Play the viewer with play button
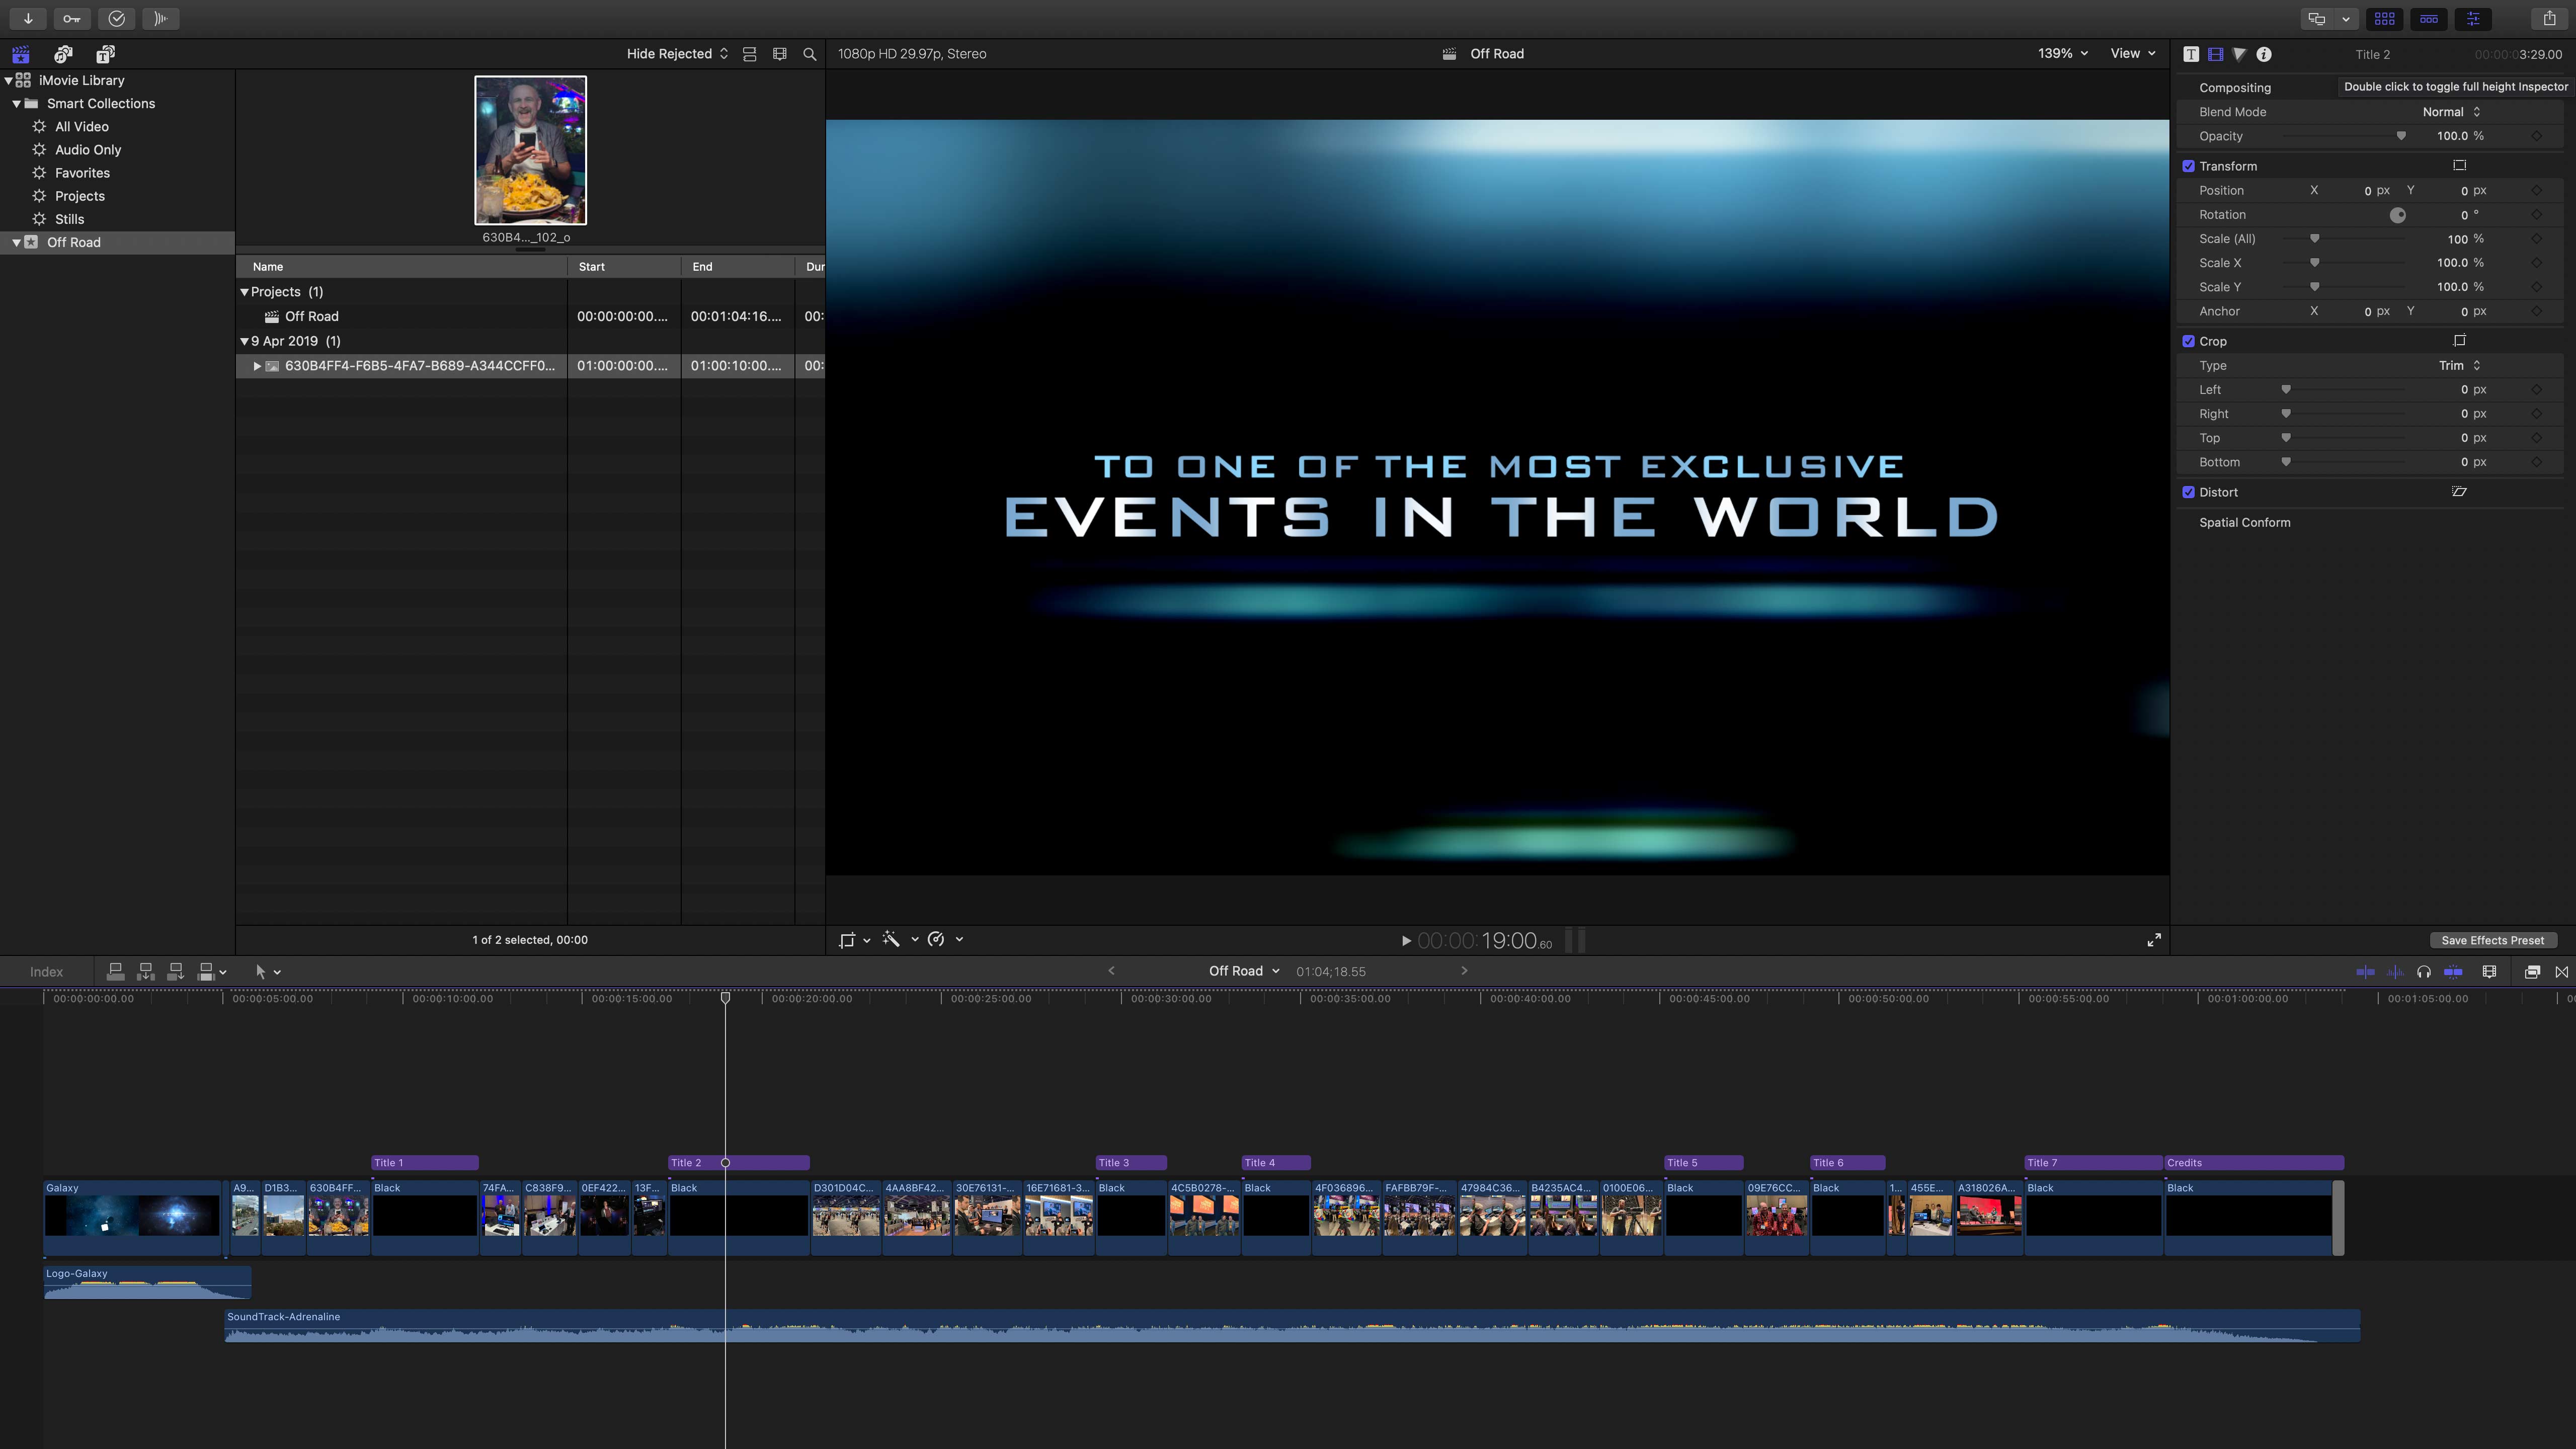 (x=1406, y=940)
